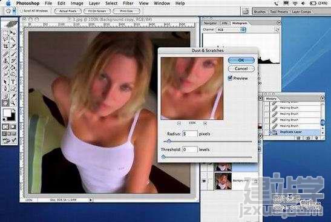Screen dimensions: 331x222
Task: Switch to Quick Mask mode
Action: 13,127
